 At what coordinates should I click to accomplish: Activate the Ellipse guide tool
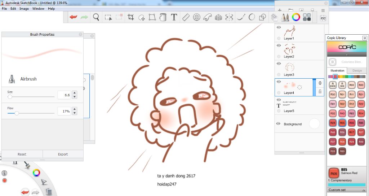point(196,17)
